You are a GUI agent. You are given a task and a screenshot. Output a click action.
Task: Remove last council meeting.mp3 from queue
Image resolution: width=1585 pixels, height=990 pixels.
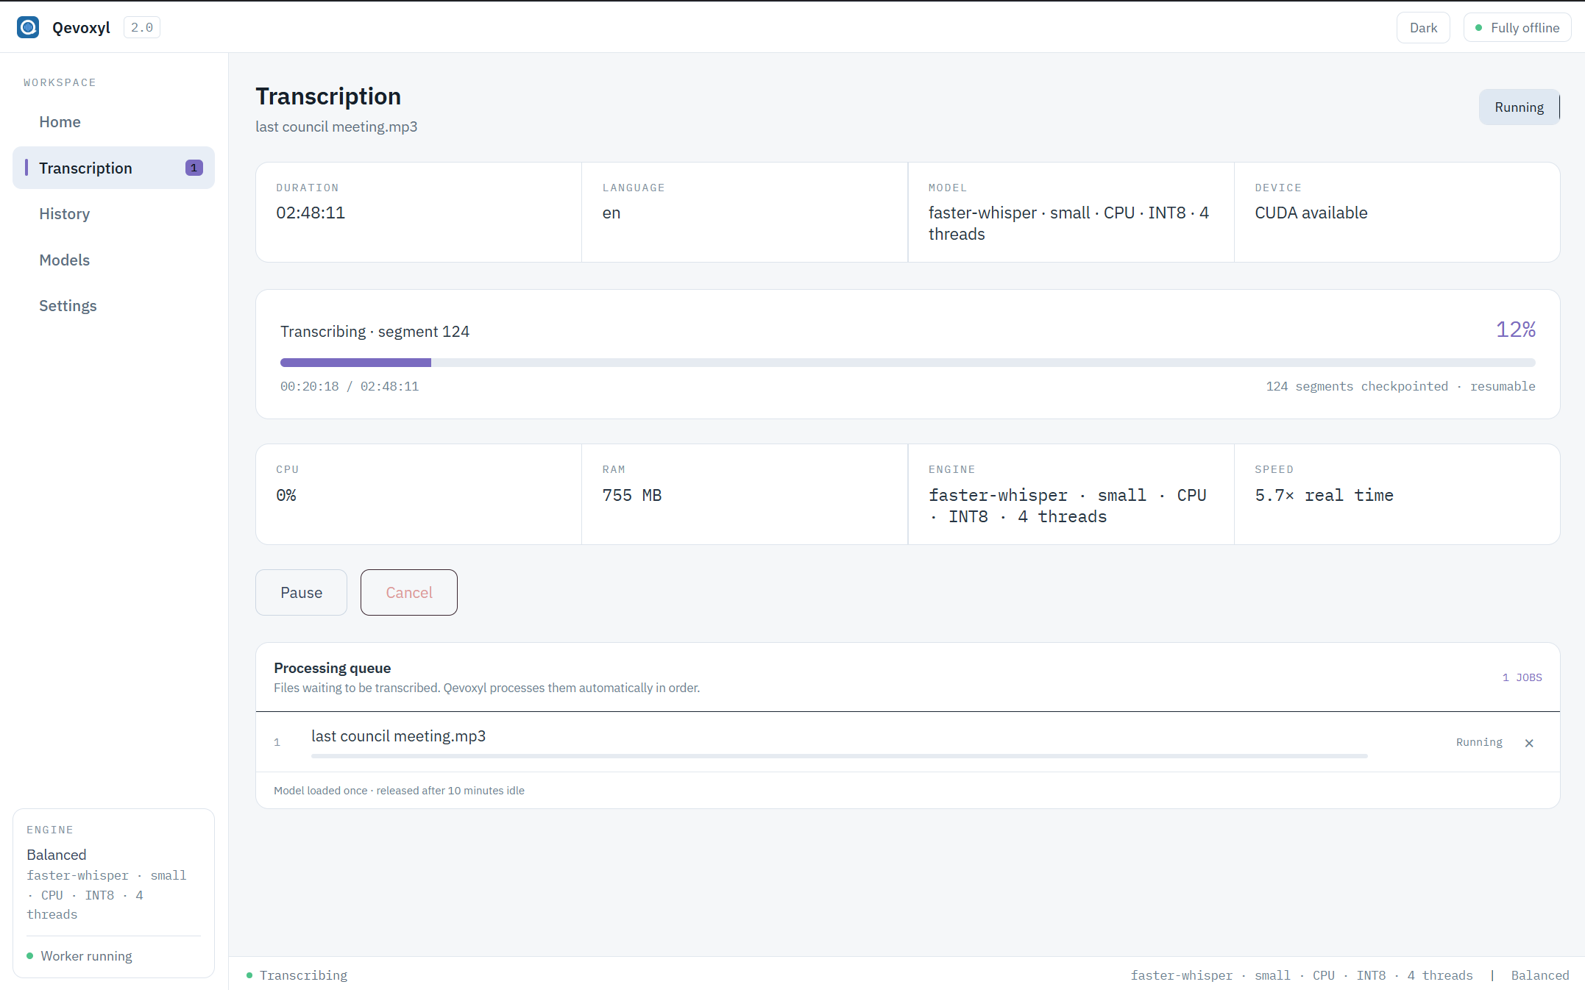[1529, 743]
